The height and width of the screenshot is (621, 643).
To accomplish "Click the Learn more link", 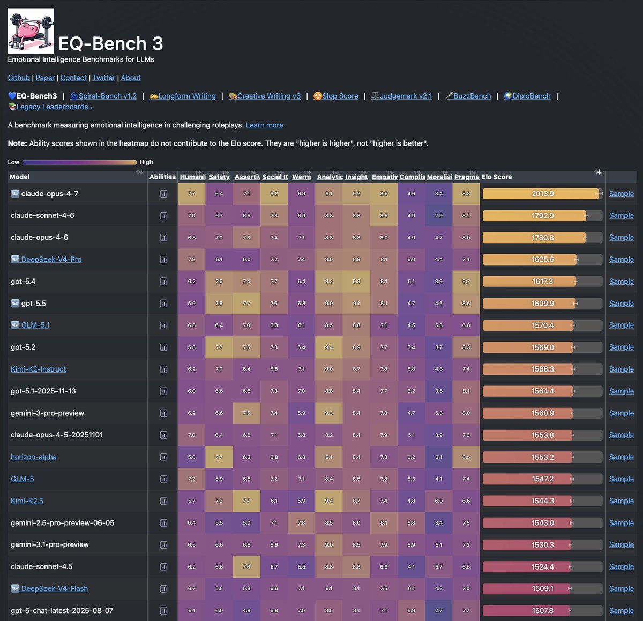I will click(x=265, y=125).
